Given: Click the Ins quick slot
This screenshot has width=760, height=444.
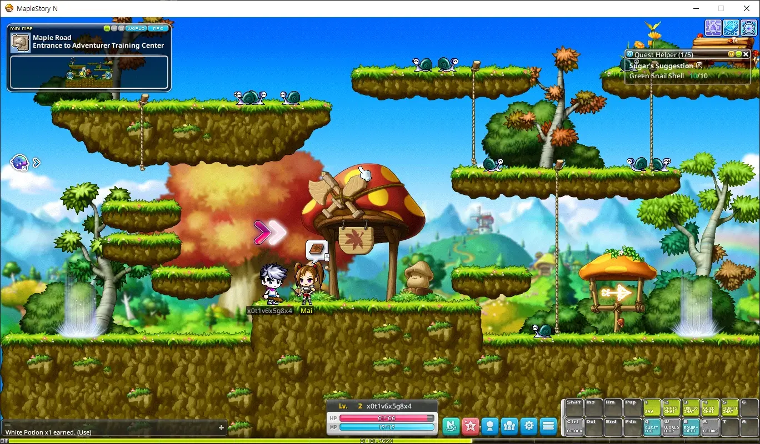Looking at the screenshot, I should 594,408.
